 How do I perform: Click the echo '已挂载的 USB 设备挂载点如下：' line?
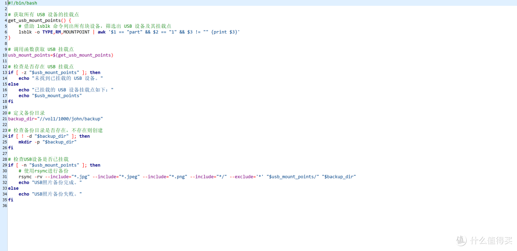point(66,90)
